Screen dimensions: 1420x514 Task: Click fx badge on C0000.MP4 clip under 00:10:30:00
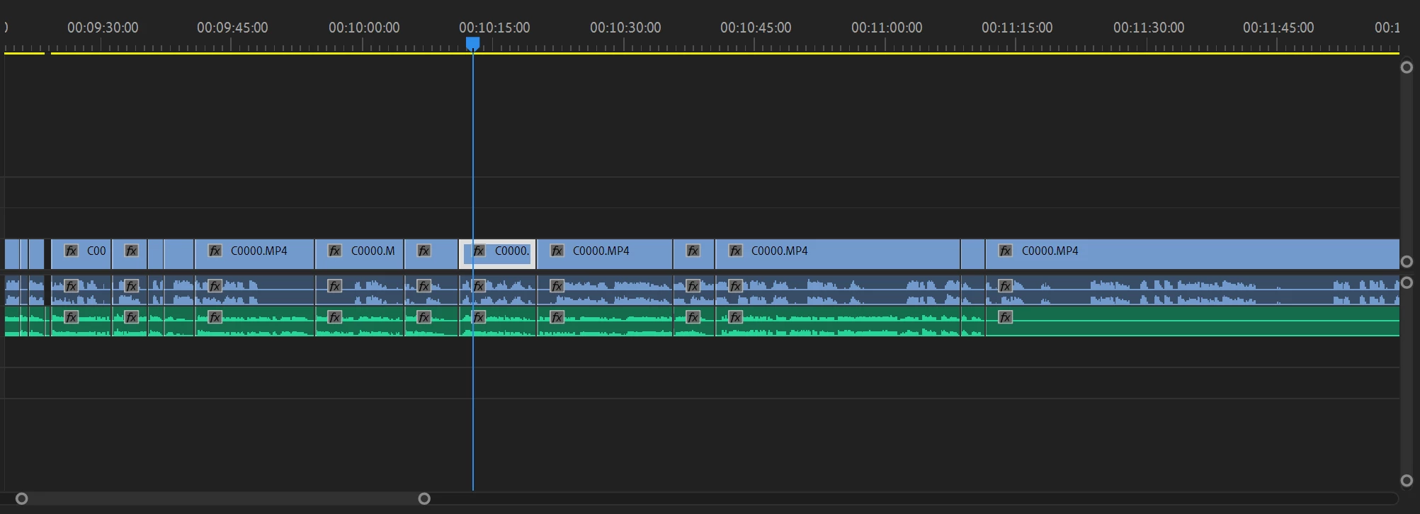coord(557,251)
